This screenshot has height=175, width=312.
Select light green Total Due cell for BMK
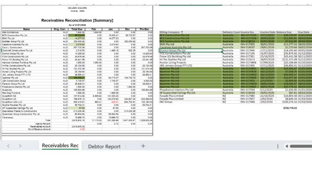coord(77,38)
